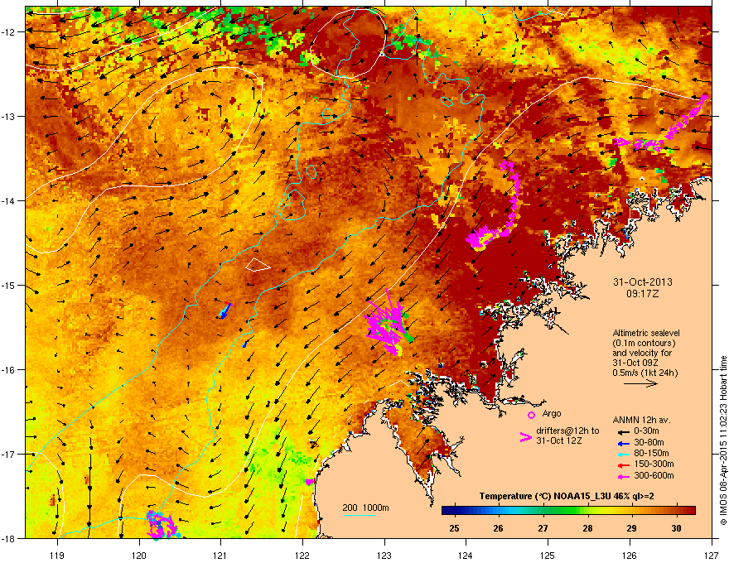Click the colorbar tick label '28'
729x563 pixels.
pos(587,528)
